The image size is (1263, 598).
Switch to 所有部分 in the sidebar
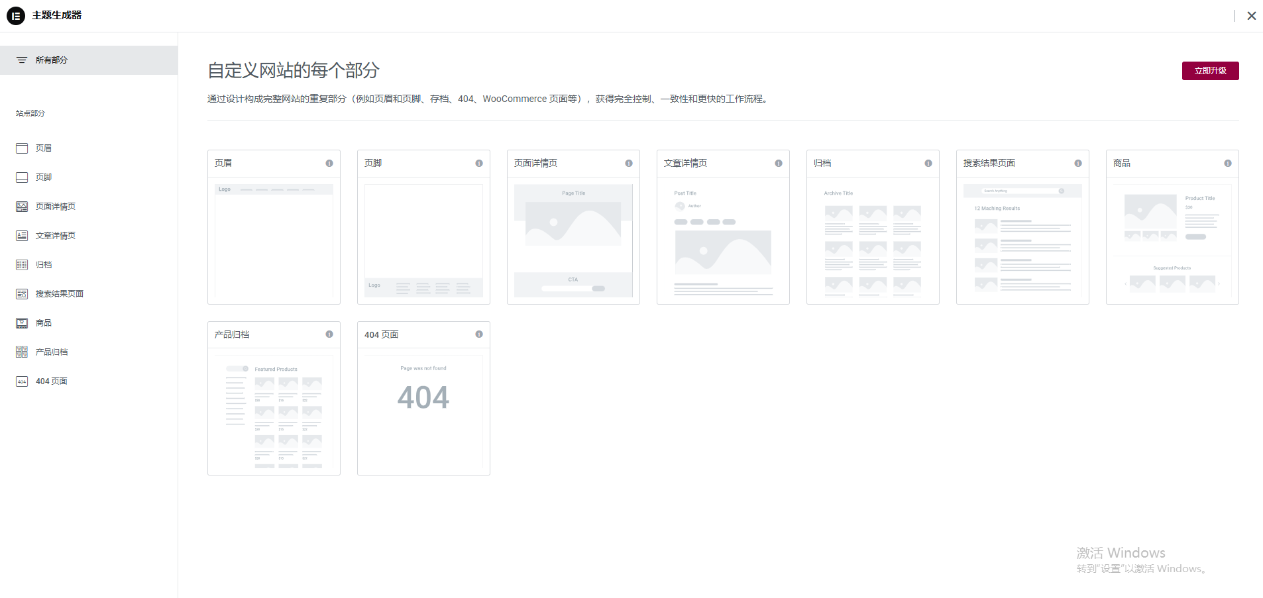51,60
